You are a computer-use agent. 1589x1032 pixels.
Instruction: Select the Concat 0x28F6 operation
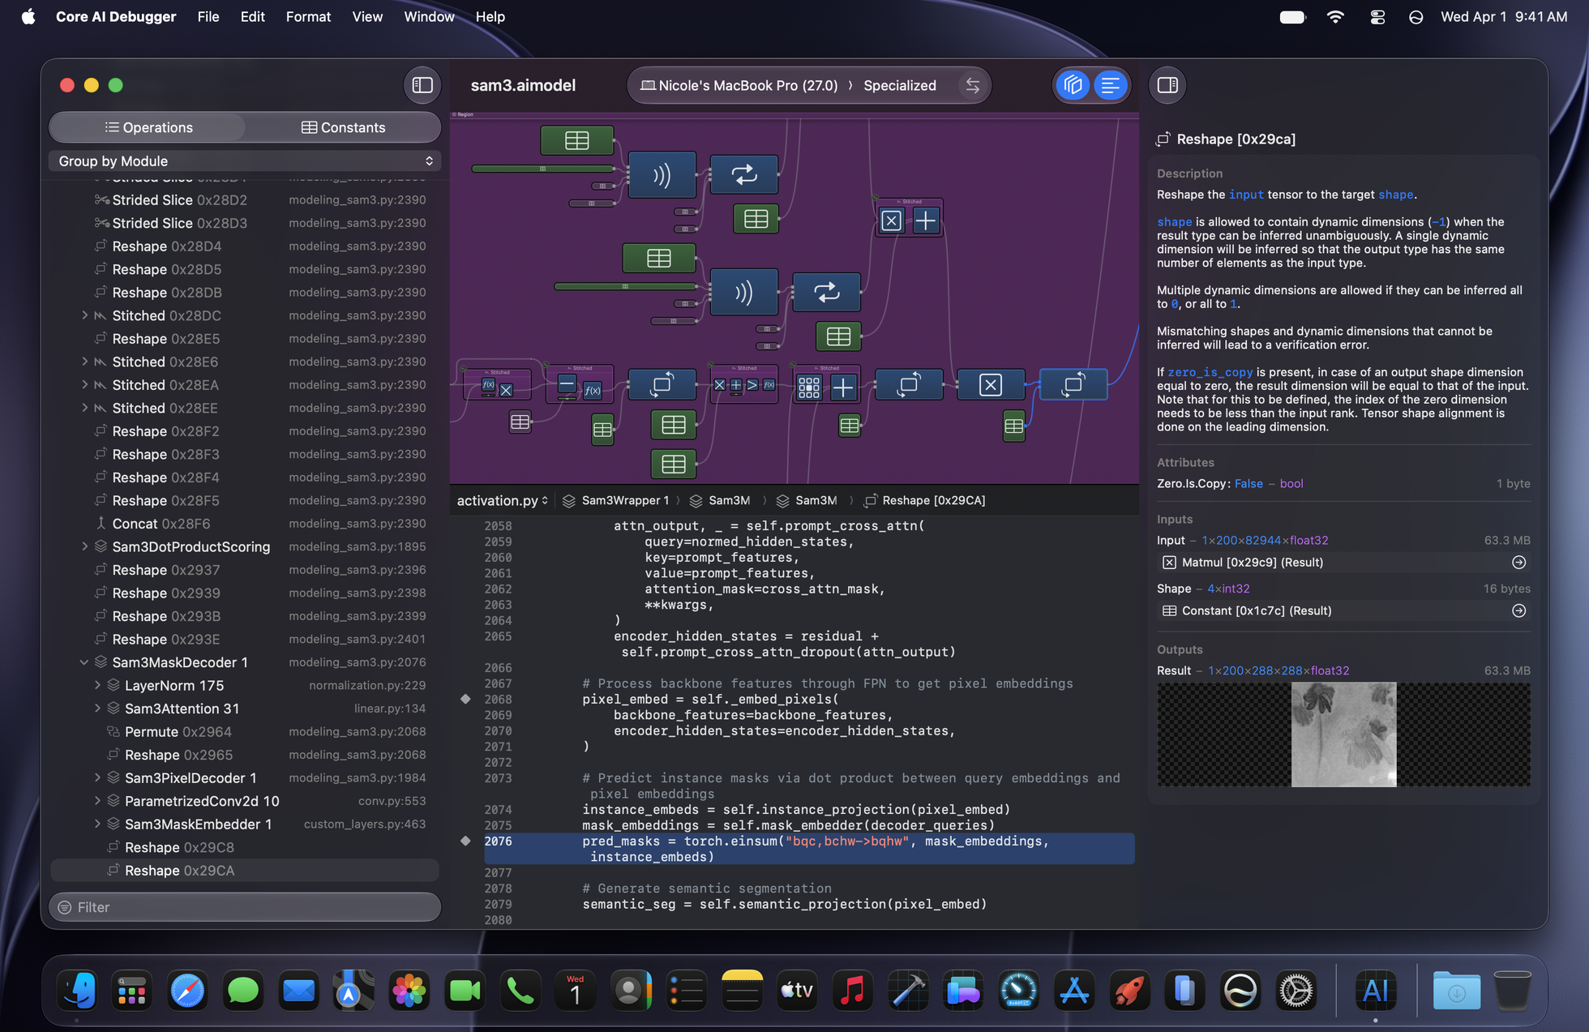click(245, 524)
